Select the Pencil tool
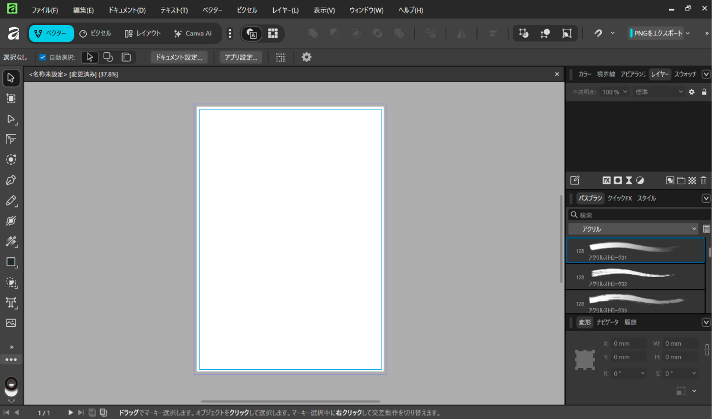This screenshot has width=712, height=419. point(11,201)
